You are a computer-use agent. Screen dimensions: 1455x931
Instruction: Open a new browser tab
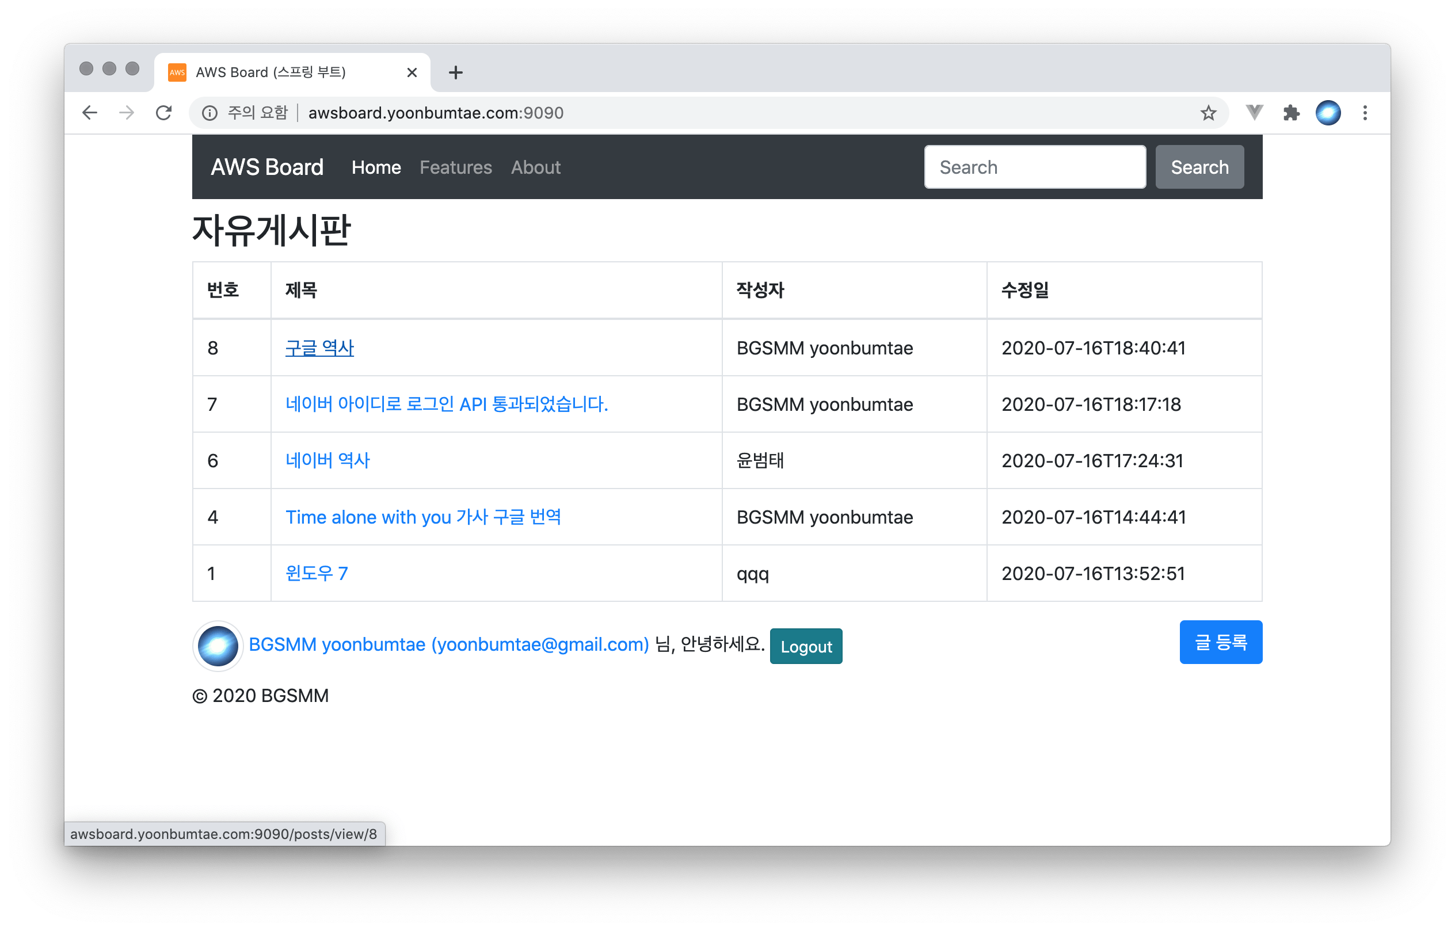coord(455,73)
